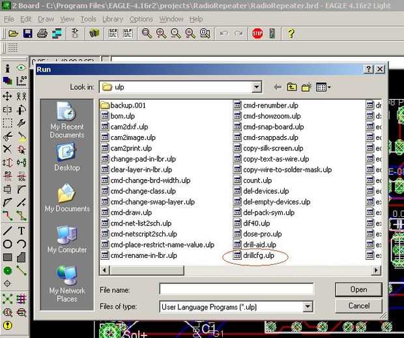Select the backup.001 folder
The image size is (404, 338).
coord(123,106)
